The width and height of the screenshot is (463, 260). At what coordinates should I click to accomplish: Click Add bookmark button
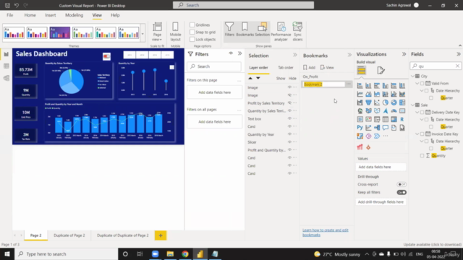[x=309, y=67]
